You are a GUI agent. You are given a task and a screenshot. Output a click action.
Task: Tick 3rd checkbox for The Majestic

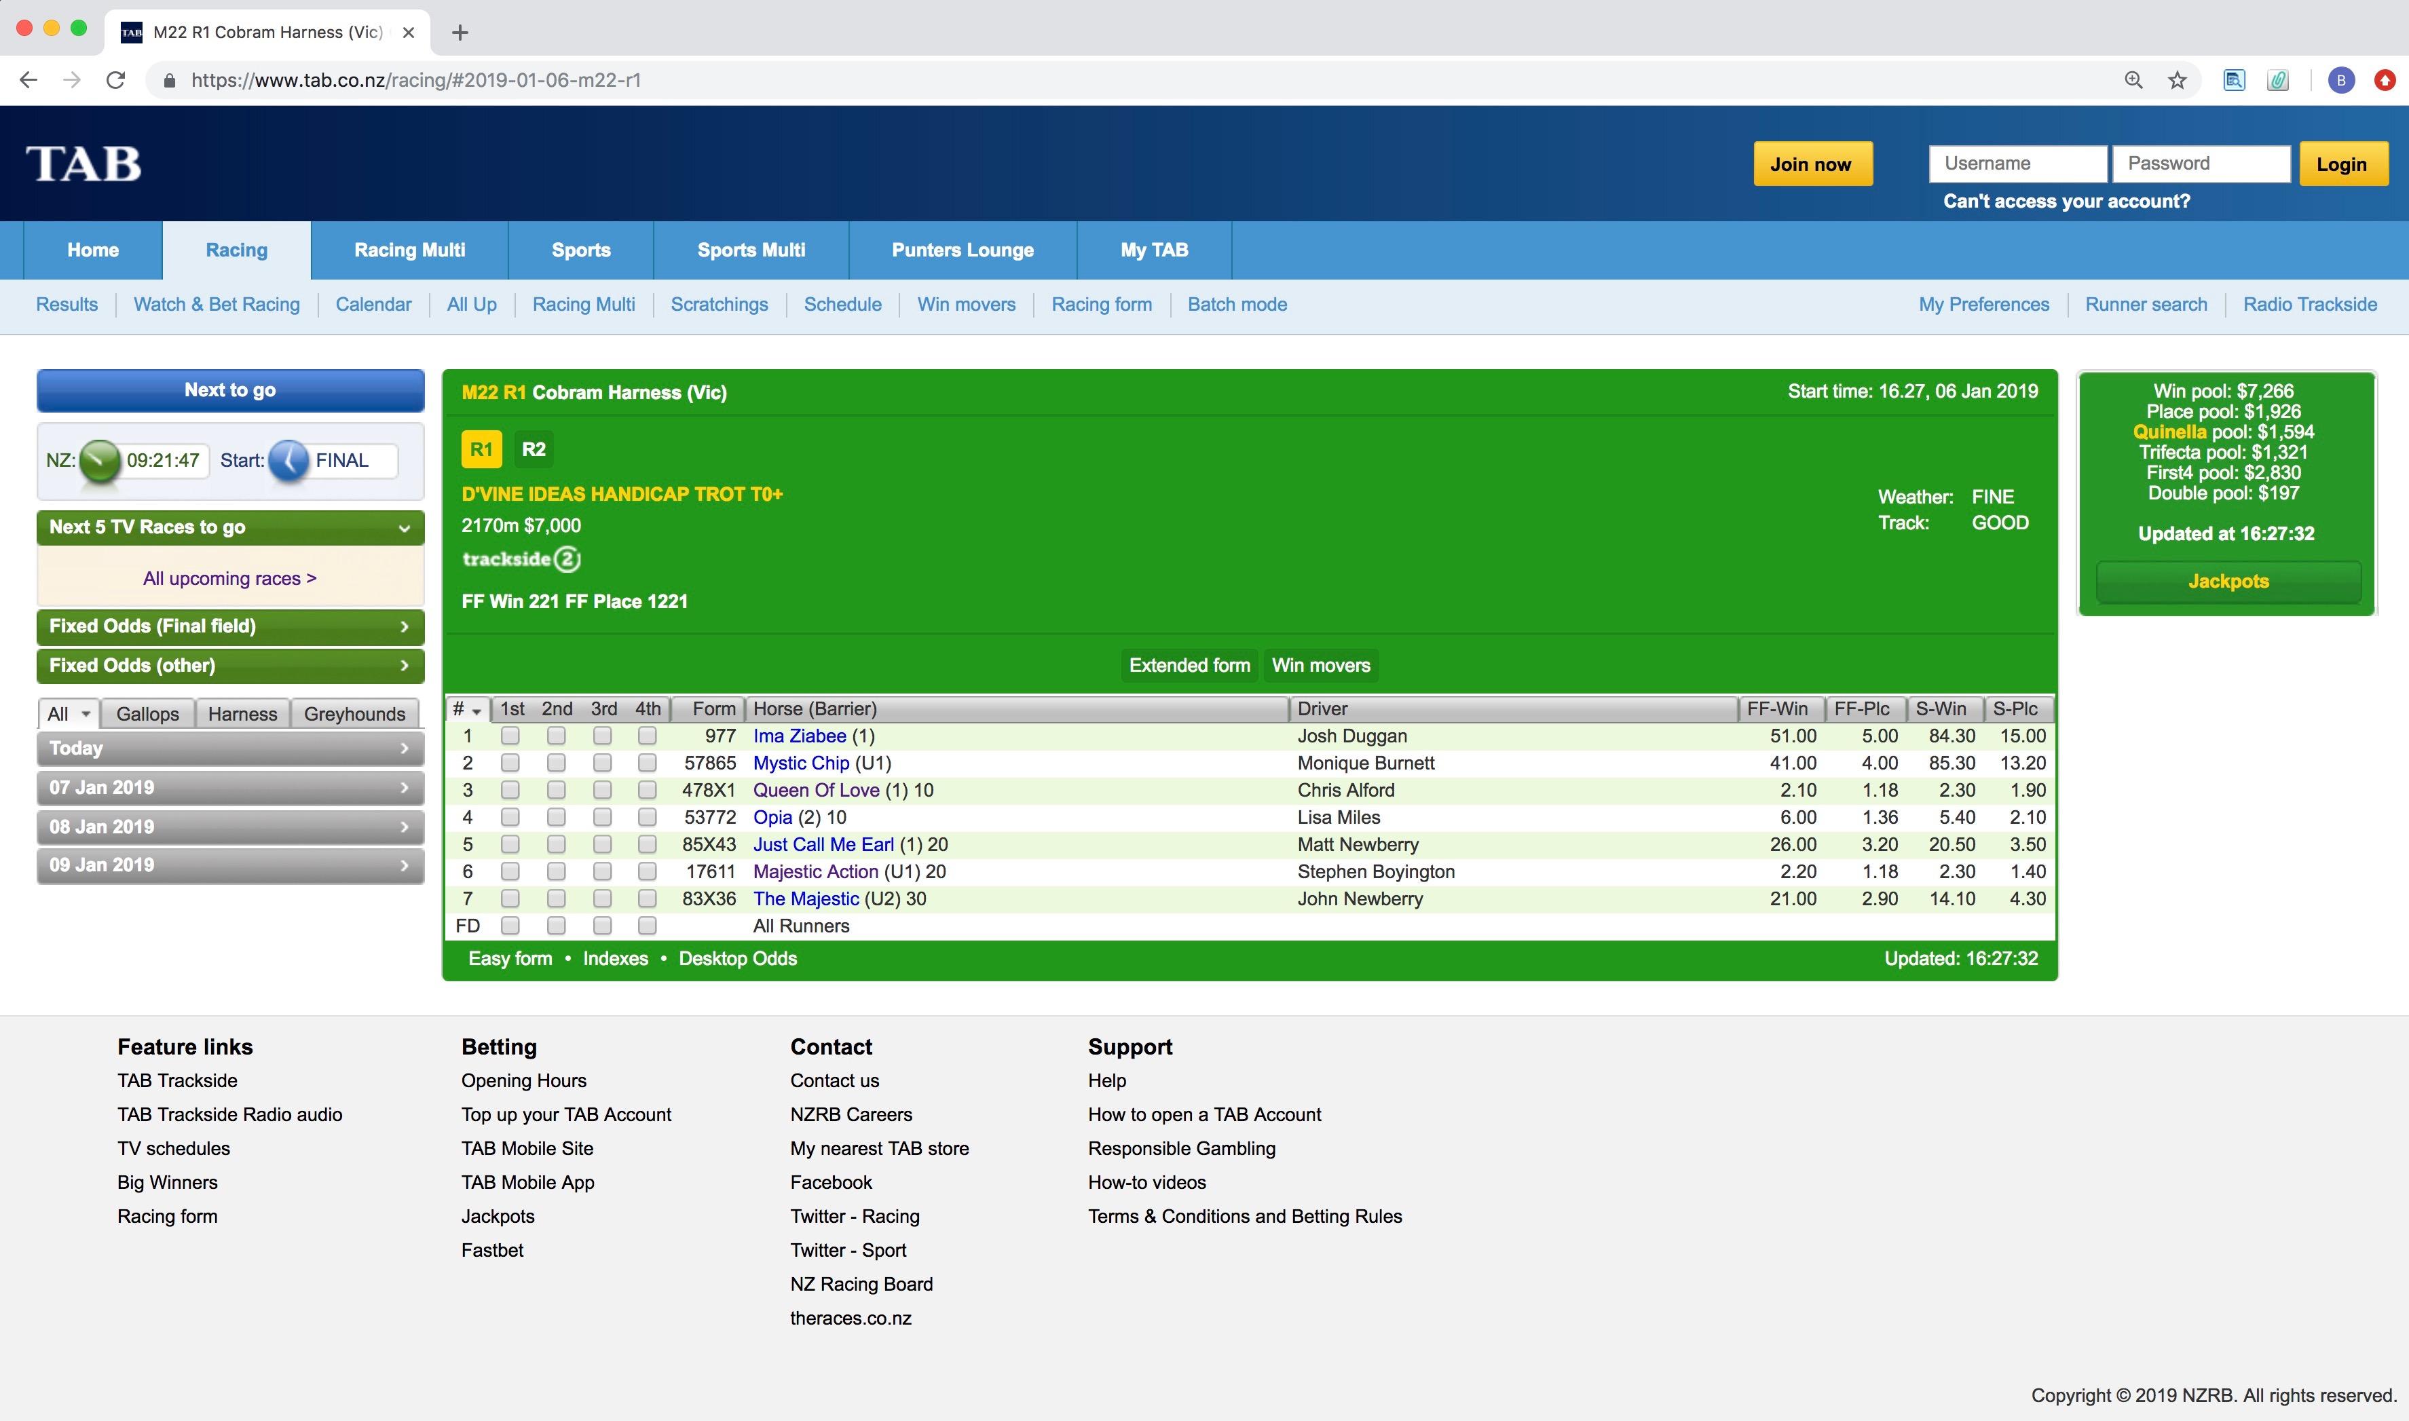(603, 898)
